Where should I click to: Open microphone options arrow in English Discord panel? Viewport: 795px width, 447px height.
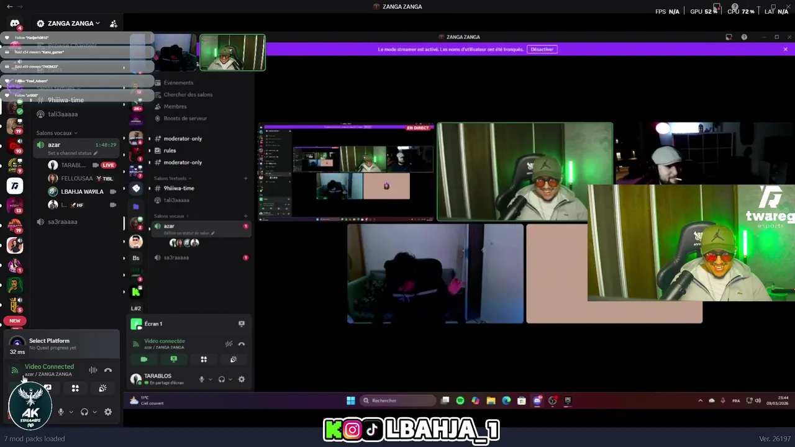coord(71,412)
